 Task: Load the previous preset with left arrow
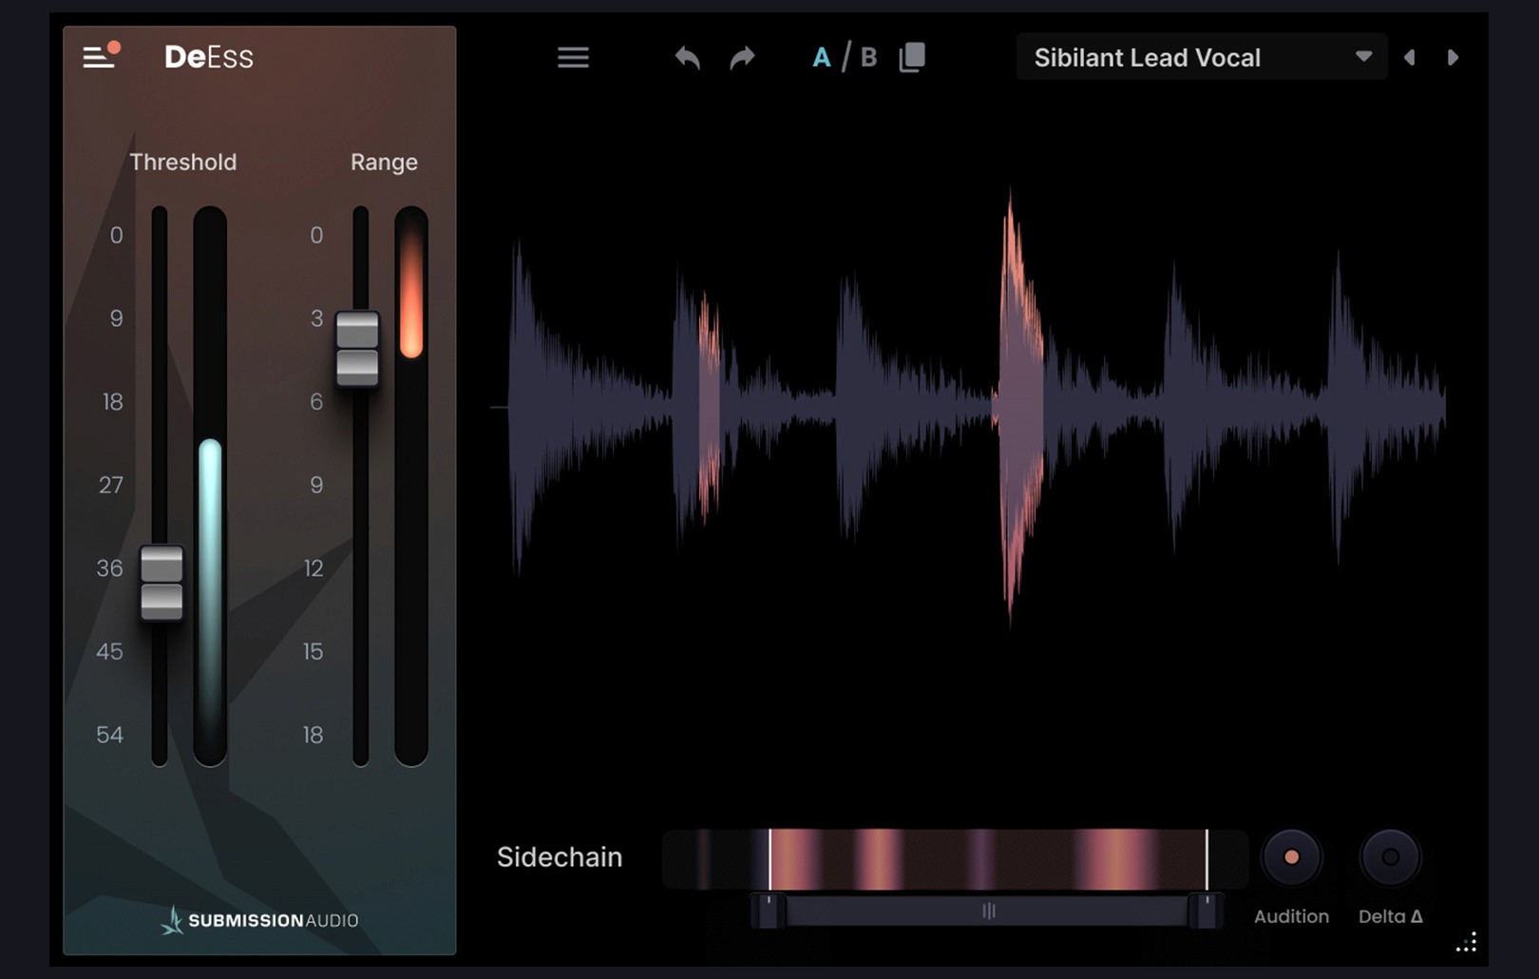coord(1410,57)
